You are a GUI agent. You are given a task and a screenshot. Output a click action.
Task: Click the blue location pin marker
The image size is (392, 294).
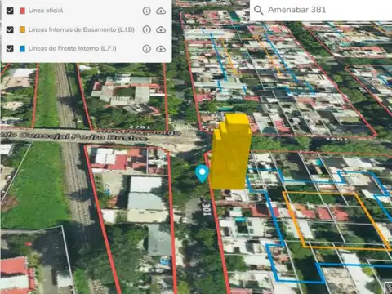(202, 173)
